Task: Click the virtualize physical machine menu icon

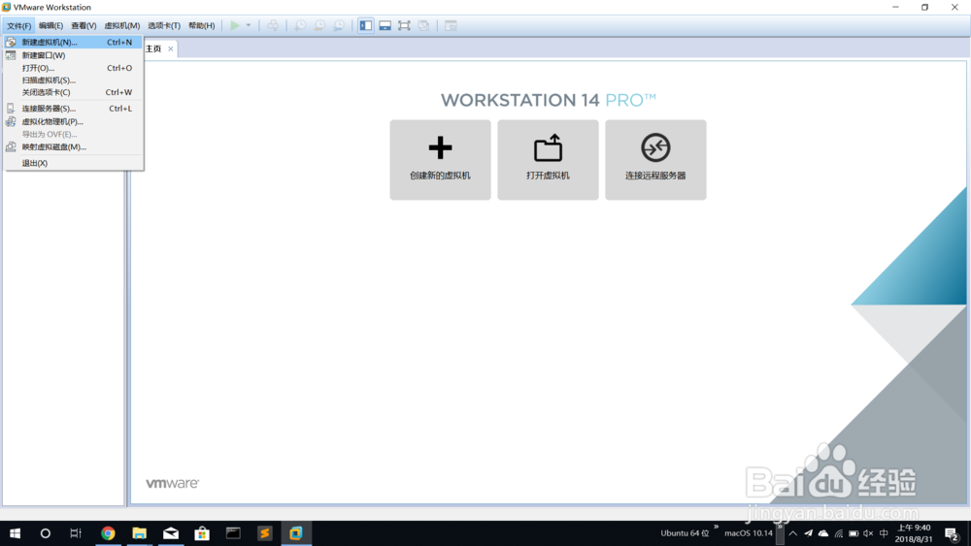Action: click(11, 122)
